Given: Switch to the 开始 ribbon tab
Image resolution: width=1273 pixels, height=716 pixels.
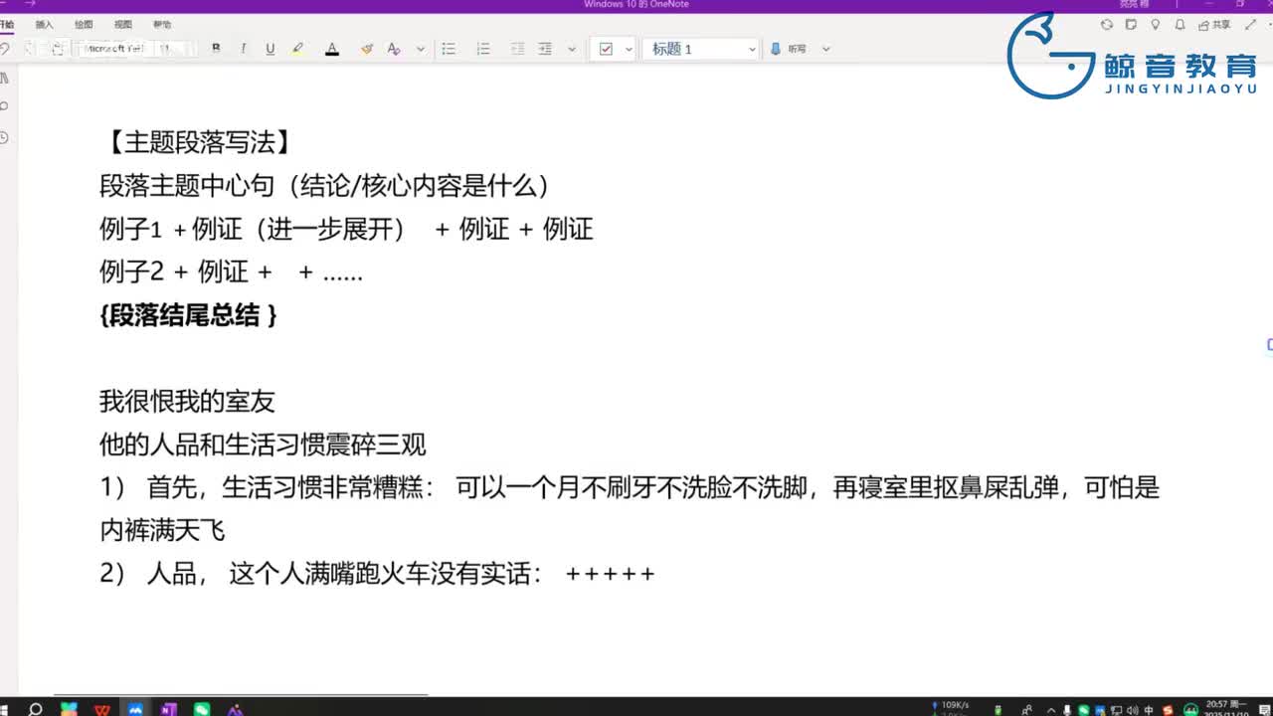Looking at the screenshot, I should pyautogui.click(x=7, y=24).
